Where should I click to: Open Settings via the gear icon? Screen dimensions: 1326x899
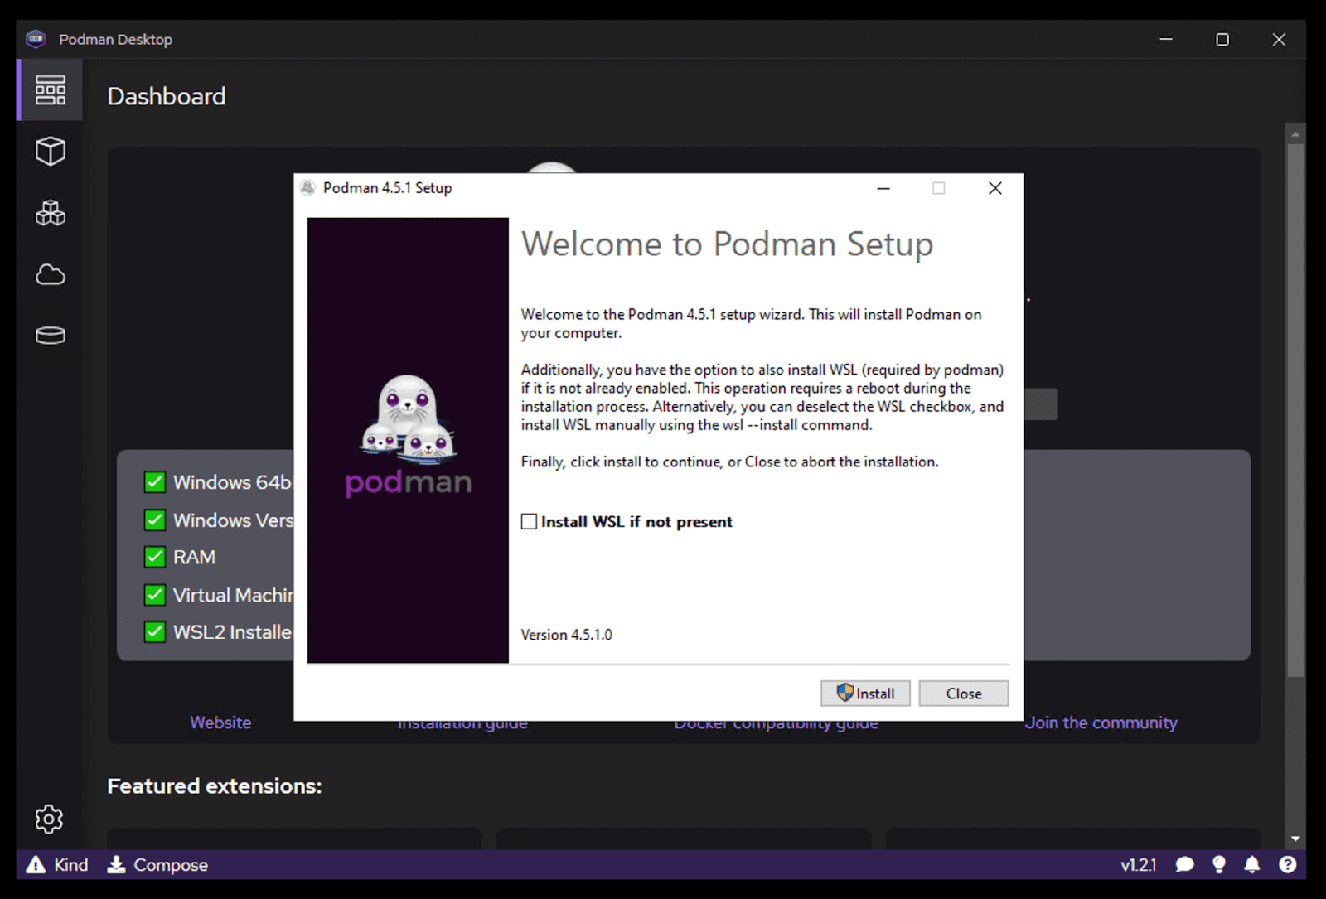tap(49, 819)
